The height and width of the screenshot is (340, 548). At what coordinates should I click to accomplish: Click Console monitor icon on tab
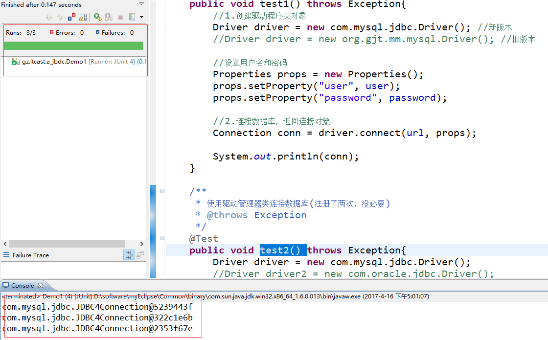click(5, 285)
